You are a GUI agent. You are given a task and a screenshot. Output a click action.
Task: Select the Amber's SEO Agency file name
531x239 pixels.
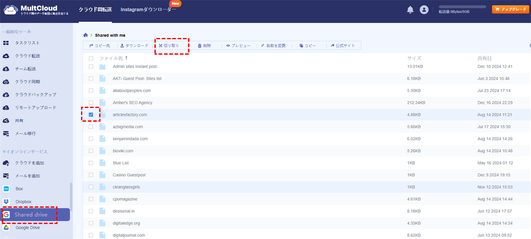(132, 103)
